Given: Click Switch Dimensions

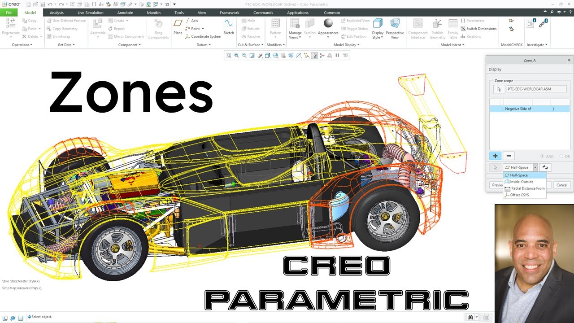Looking at the screenshot, I should 478,29.
